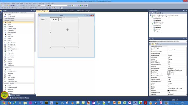This screenshot has width=188, height=105.
Task: Close the Form1.cs [Design] tab
Action: point(48,11)
